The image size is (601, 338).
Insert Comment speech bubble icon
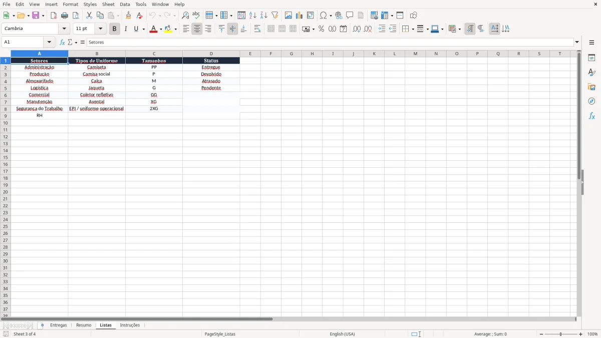pos(350,16)
